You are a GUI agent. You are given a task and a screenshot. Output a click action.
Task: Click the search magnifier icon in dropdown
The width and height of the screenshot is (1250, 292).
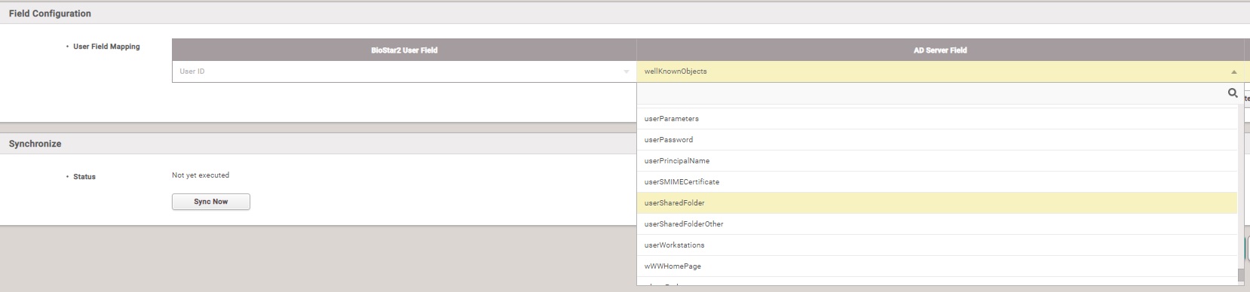1233,93
